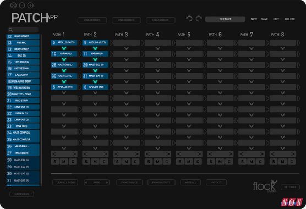Screen dimensions: 306x209
Task: Select 16 DISTRESSOR in hardware list
Action: pyautogui.click(x=23, y=68)
